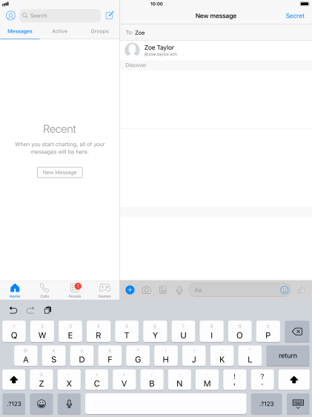The image size is (312, 417).
Task: Open the People tab with notification badge
Action: coord(75,290)
